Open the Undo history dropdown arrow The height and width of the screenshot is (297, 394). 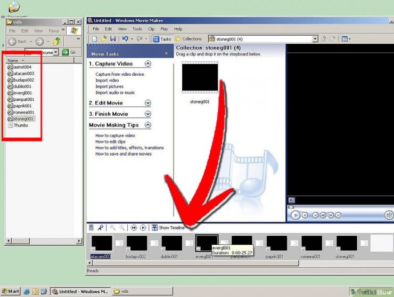click(132, 39)
